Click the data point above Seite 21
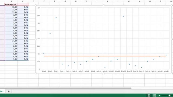The height and width of the screenshot is (97, 173). (x=166, y=55)
